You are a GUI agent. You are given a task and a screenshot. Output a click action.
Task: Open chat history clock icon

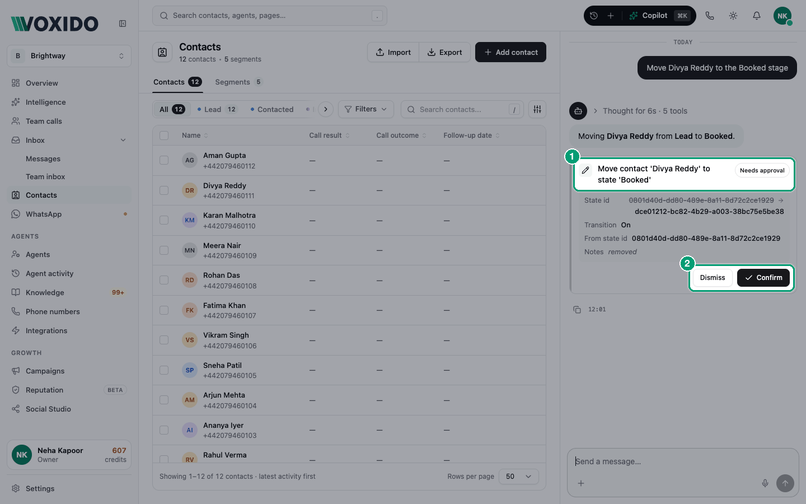pos(594,16)
